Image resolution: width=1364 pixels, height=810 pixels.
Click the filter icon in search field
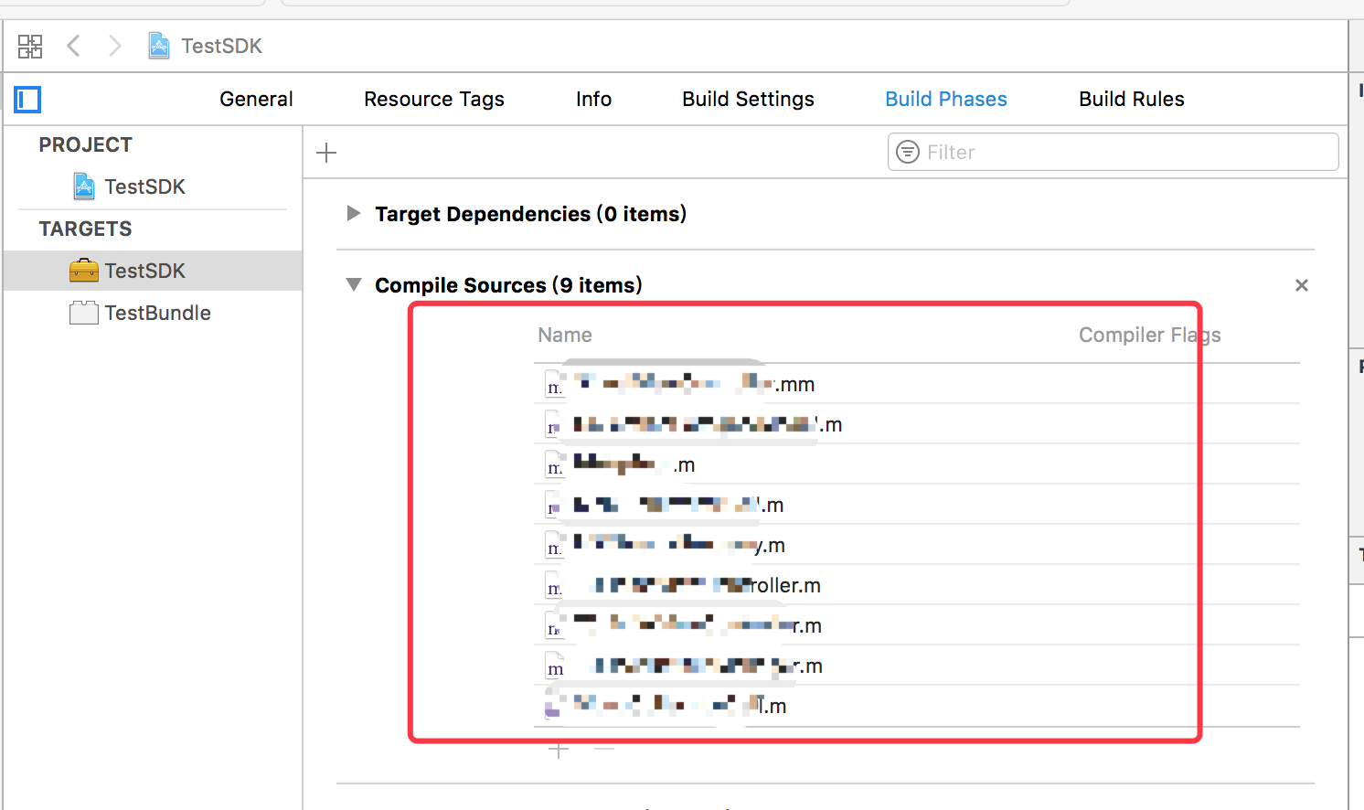[x=907, y=152]
